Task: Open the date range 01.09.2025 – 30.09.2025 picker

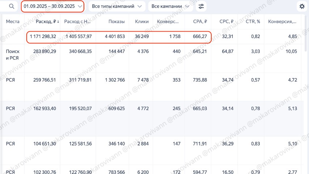Action: tap(53, 7)
